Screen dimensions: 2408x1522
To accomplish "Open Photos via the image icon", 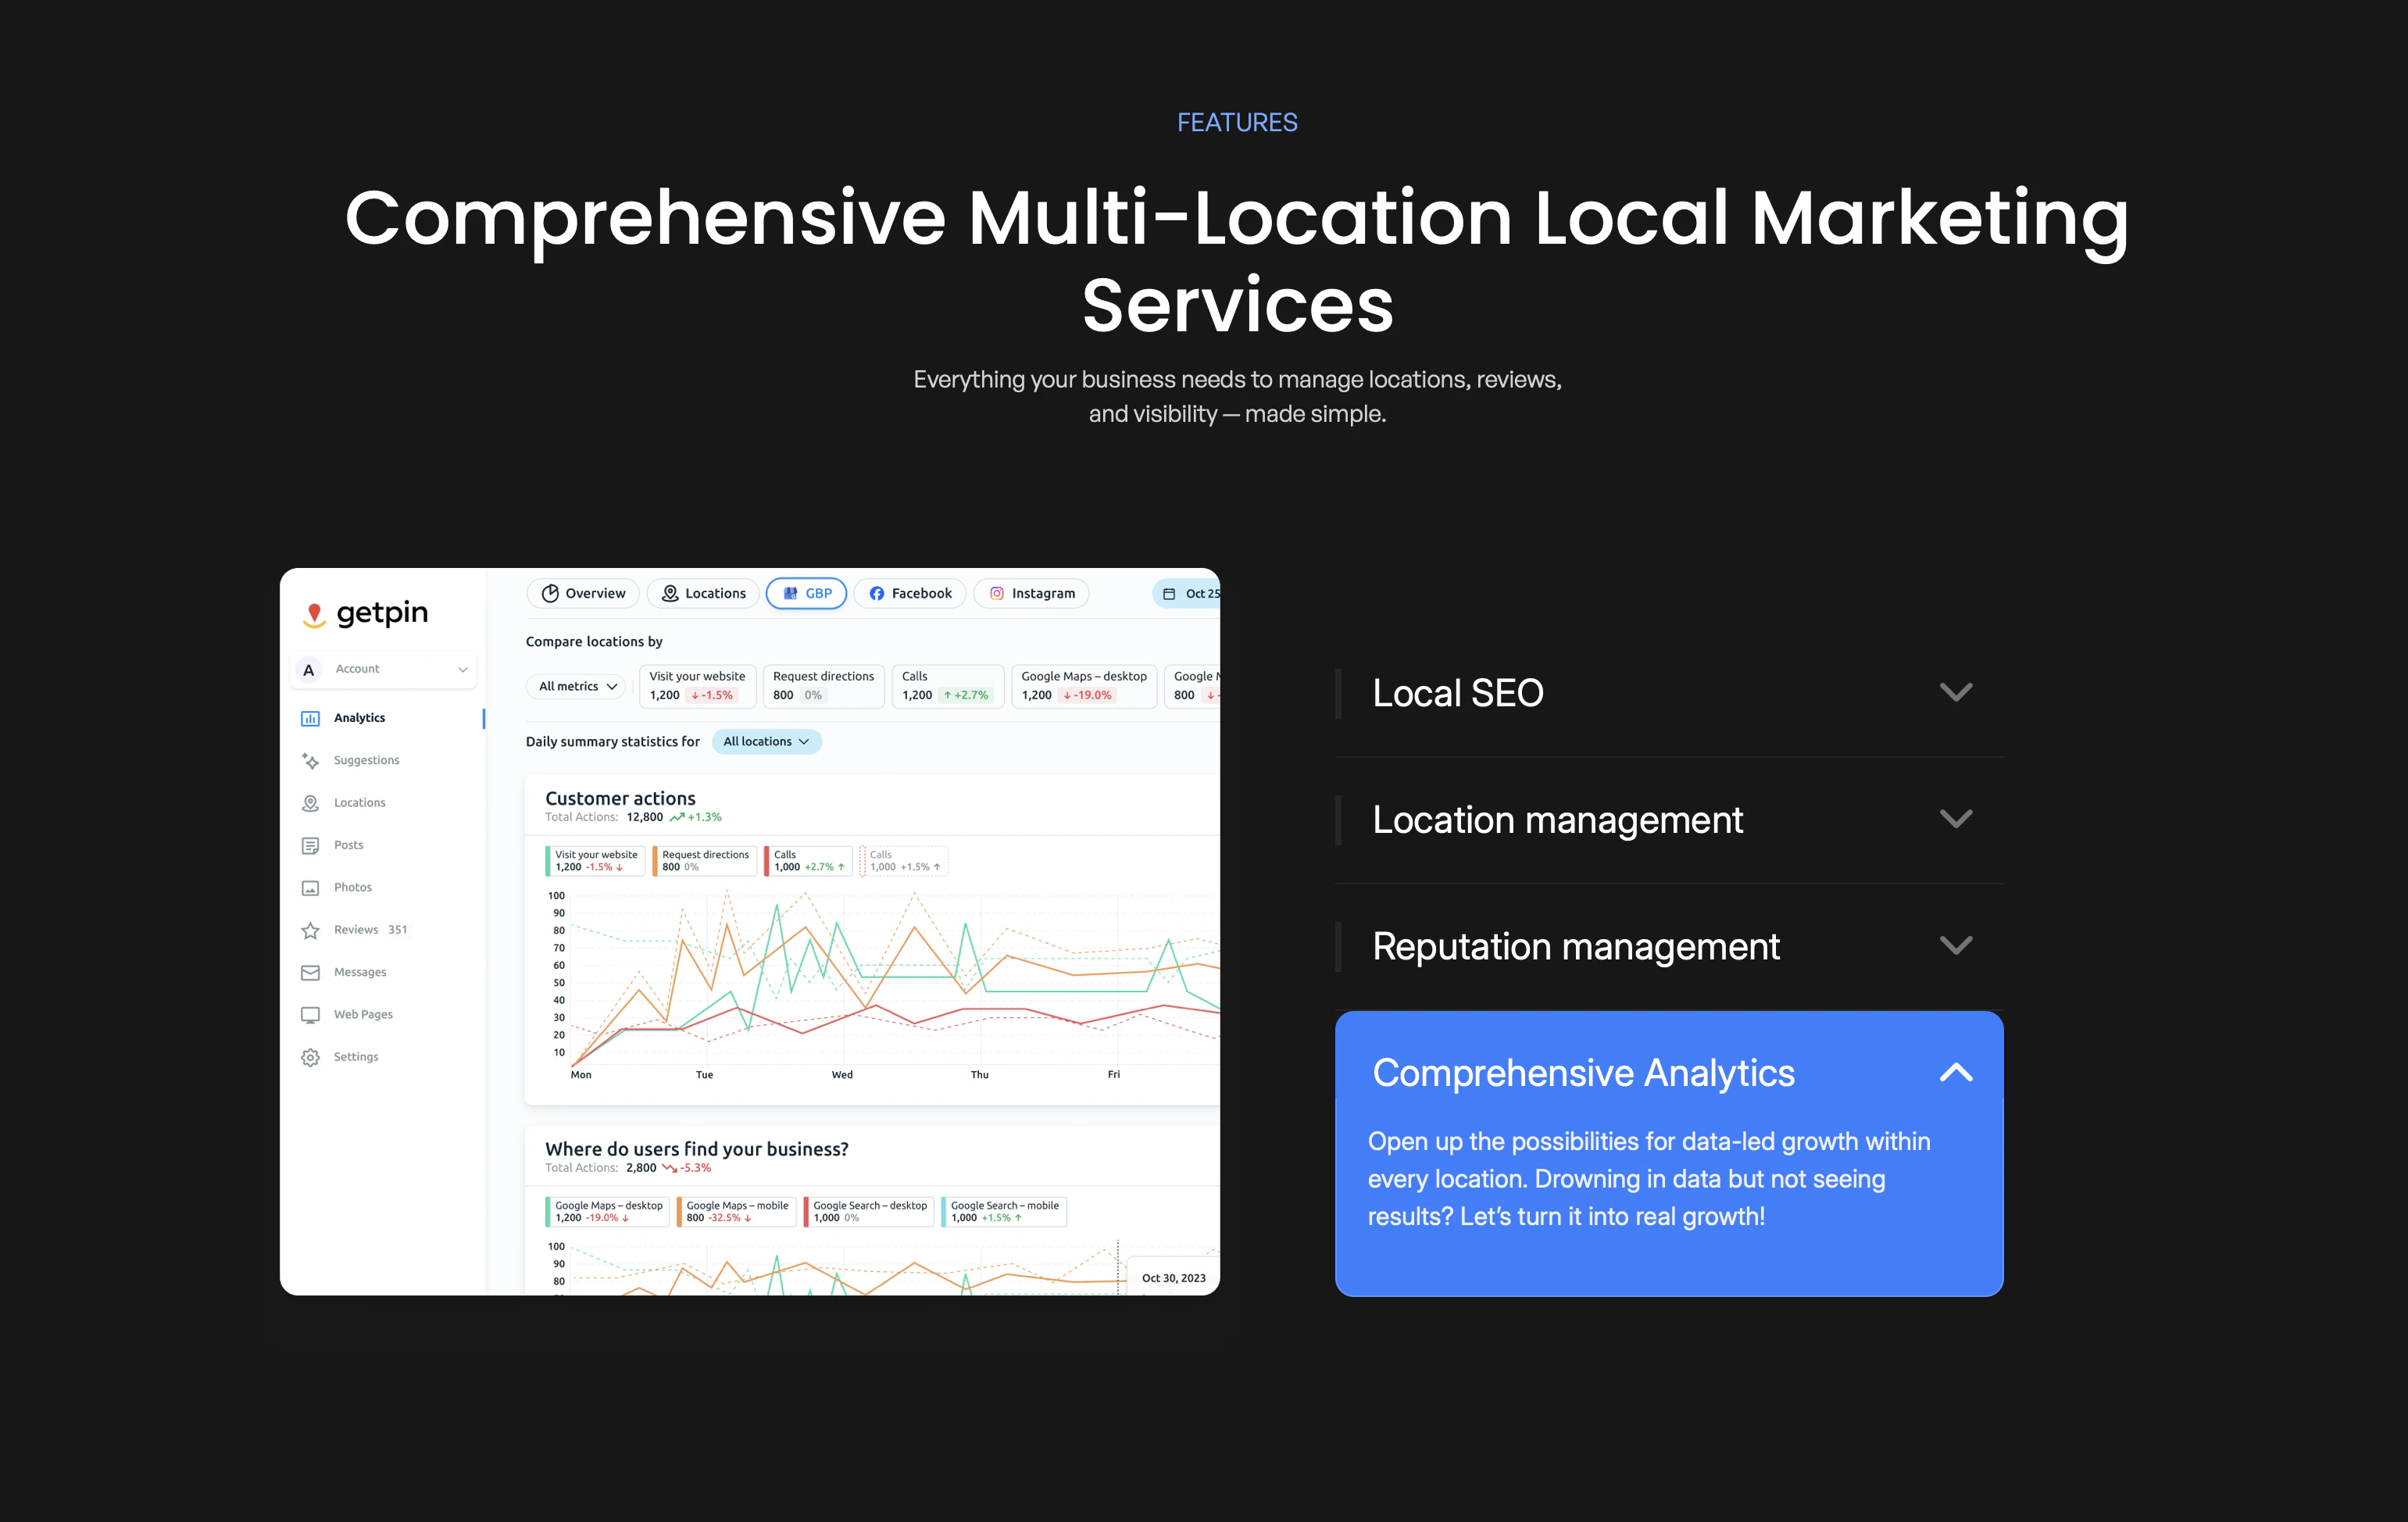I will [310, 888].
